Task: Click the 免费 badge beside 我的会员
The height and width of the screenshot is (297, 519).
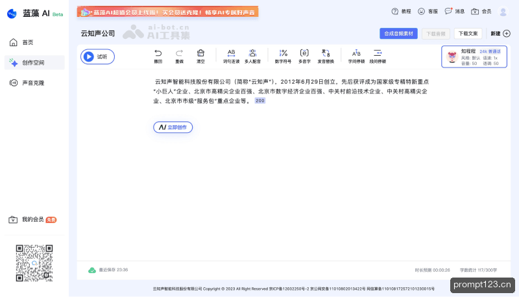Action: click(x=51, y=220)
